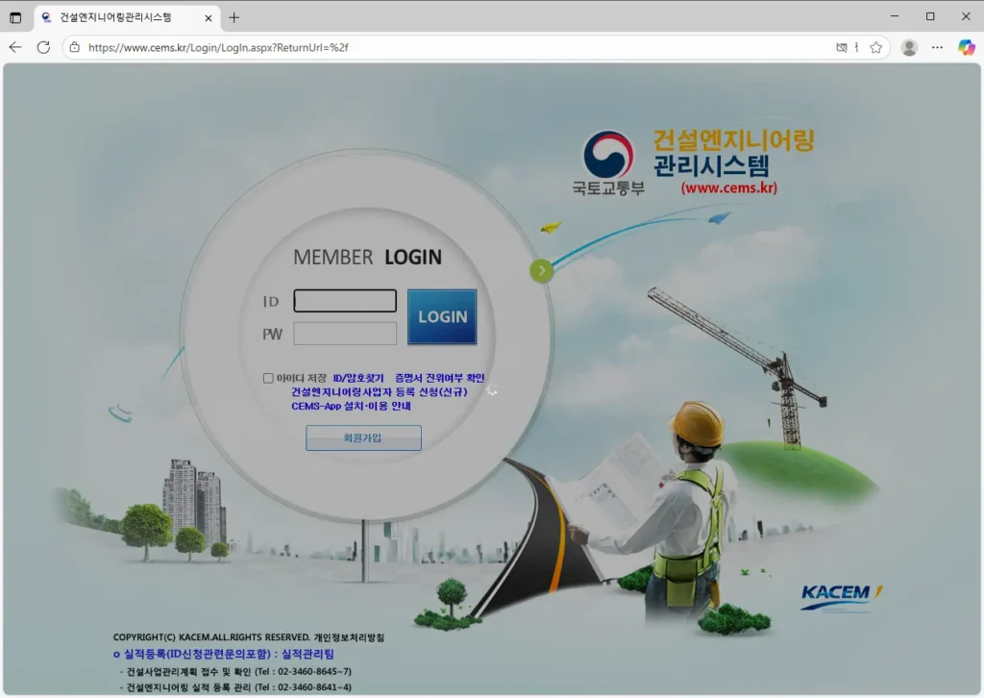The height and width of the screenshot is (698, 984).
Task: Open the new tab plus button
Action: (x=234, y=17)
